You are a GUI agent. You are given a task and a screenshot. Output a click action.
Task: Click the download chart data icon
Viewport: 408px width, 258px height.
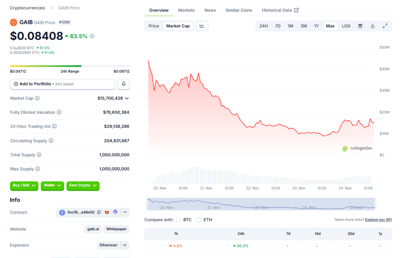[373, 26]
